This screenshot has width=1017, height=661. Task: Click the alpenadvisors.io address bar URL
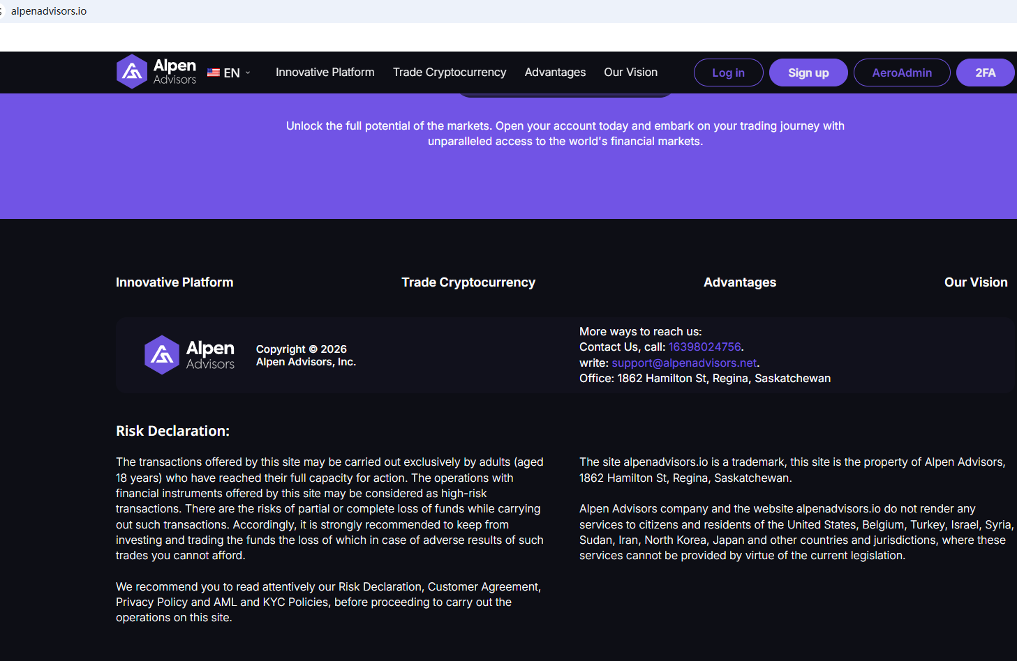49,11
